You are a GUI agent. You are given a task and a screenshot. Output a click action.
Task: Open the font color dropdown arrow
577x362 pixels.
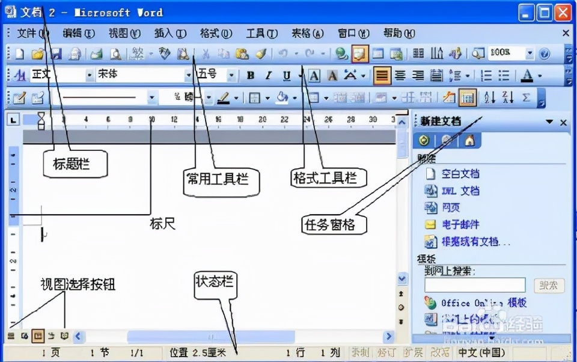click(540, 76)
